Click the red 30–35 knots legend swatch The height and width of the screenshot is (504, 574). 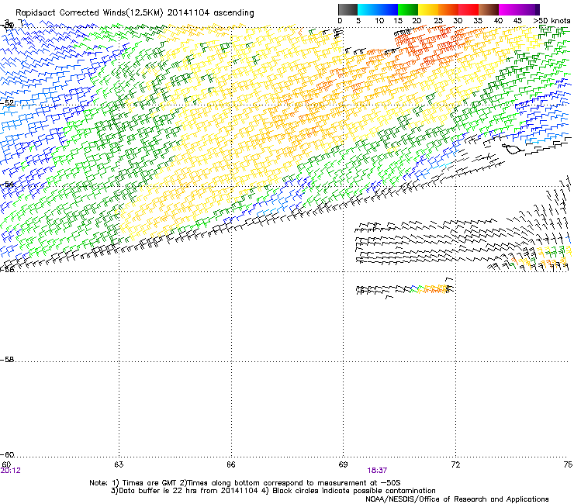pos(469,9)
